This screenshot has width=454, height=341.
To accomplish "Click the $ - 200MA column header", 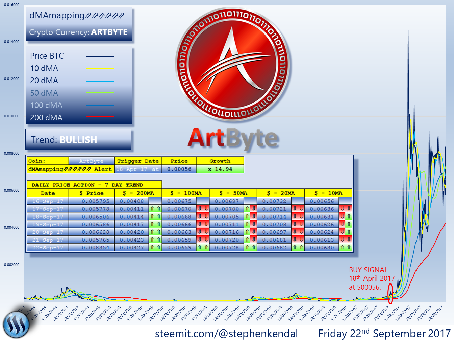I will tap(138, 193).
